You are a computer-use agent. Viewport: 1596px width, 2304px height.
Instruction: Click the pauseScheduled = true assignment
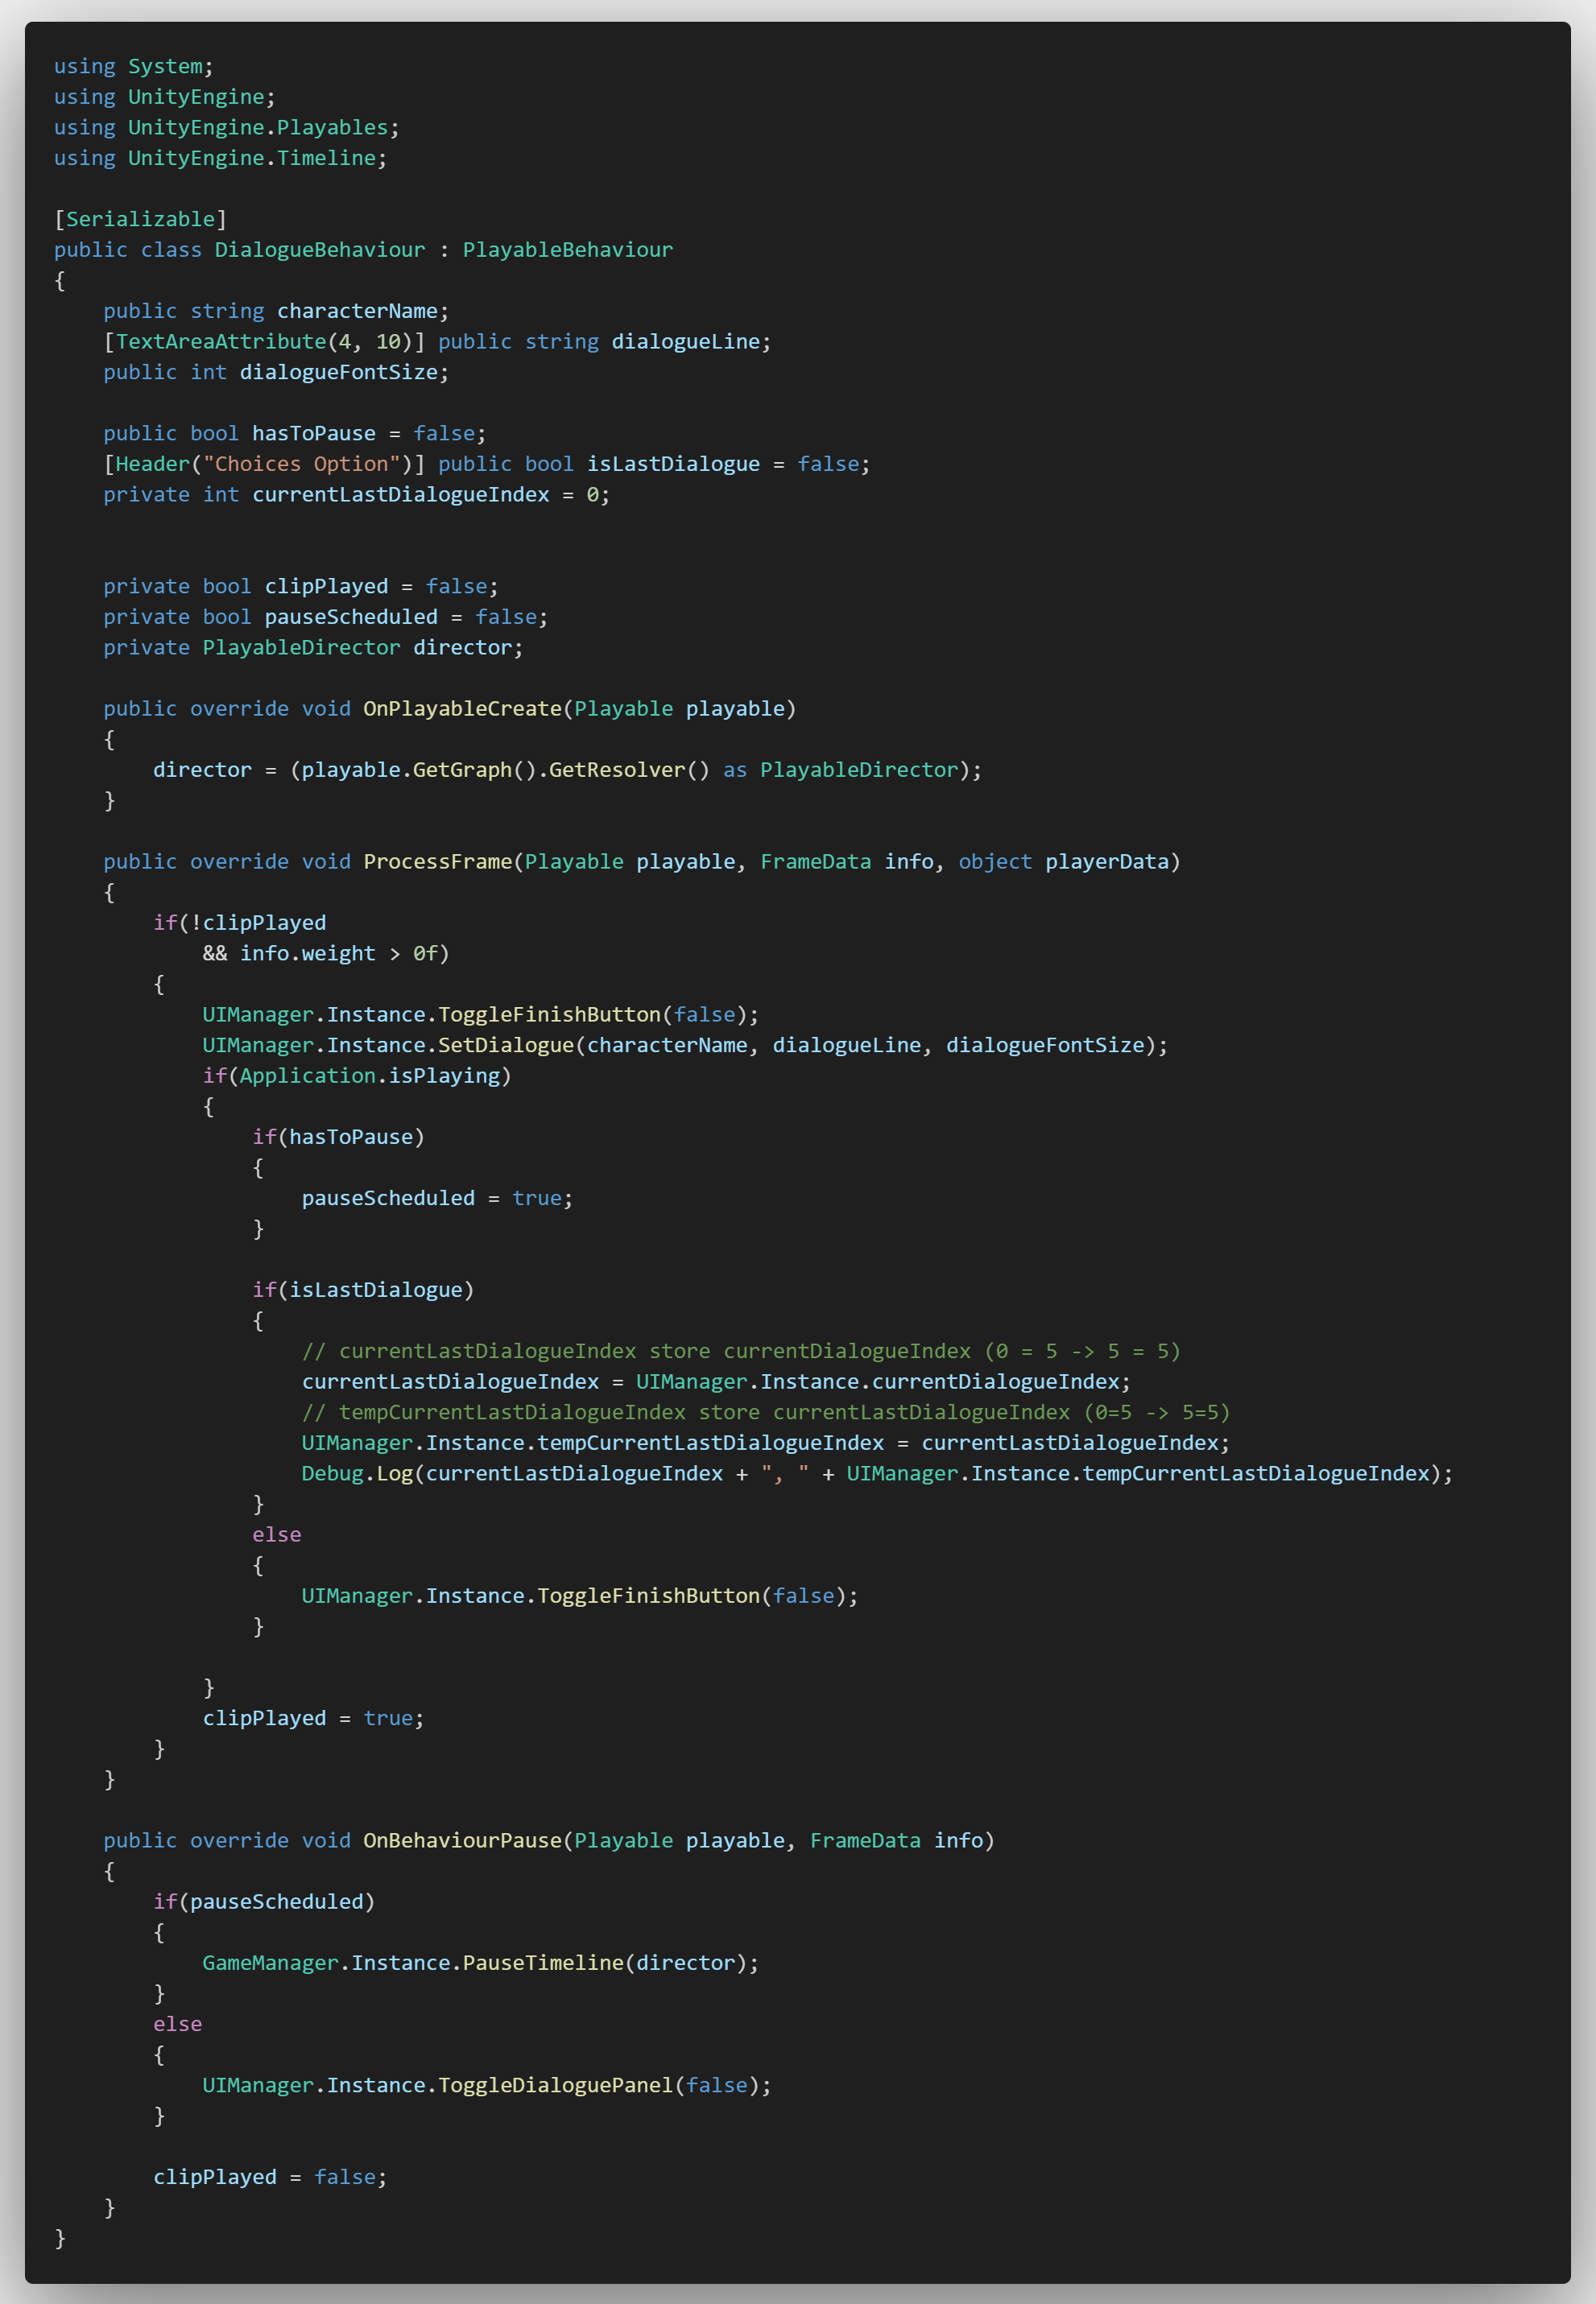pyautogui.click(x=436, y=1199)
